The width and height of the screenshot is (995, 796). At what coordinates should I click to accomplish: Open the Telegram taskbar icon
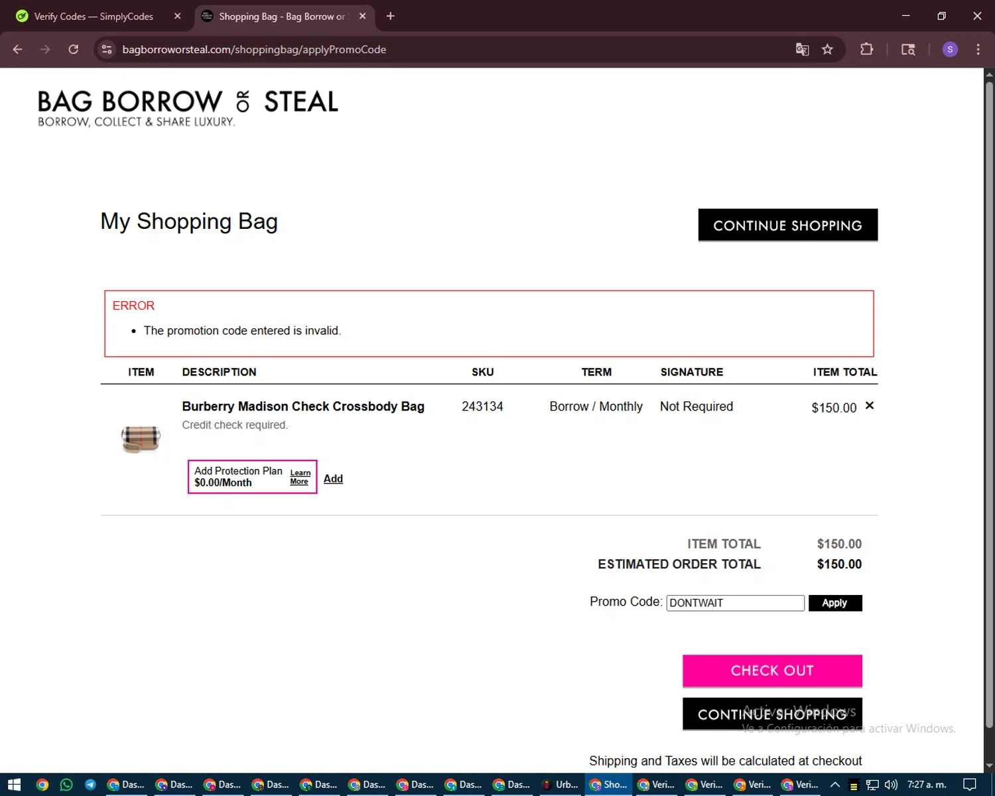pos(90,785)
